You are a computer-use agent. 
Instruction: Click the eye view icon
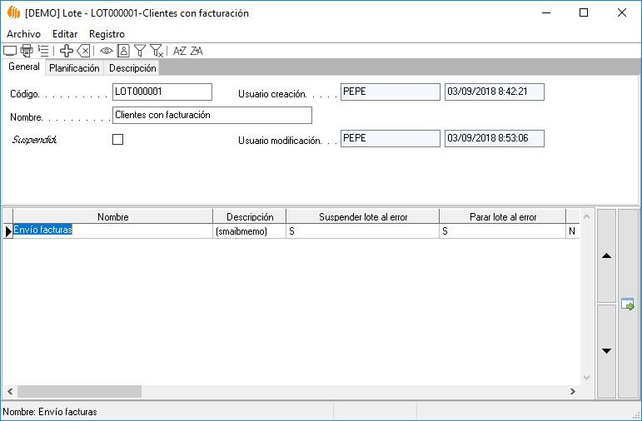107,51
